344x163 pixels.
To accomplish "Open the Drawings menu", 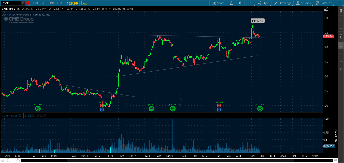I will click(x=282, y=3).
